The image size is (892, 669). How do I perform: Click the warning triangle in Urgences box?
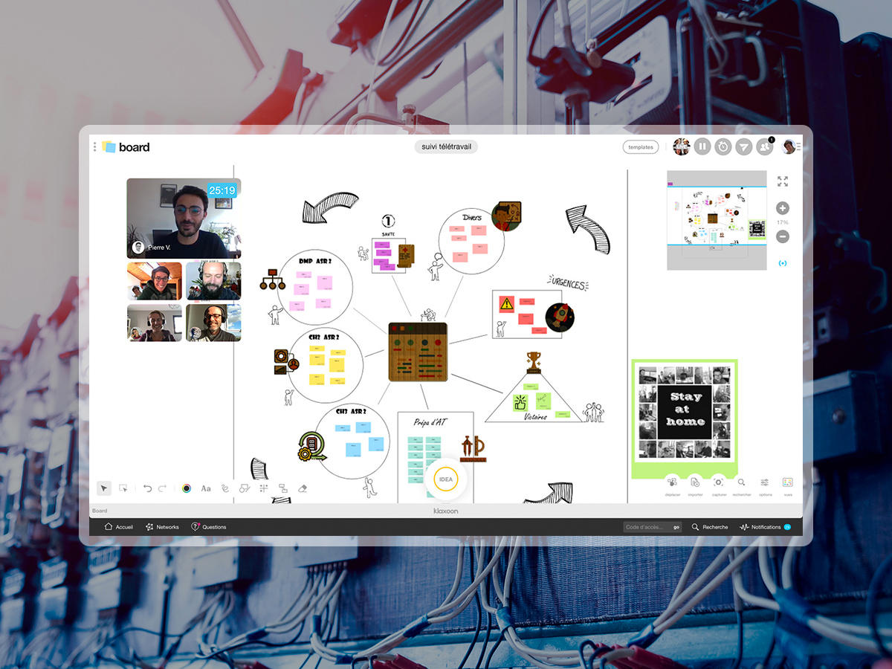pyautogui.click(x=507, y=303)
